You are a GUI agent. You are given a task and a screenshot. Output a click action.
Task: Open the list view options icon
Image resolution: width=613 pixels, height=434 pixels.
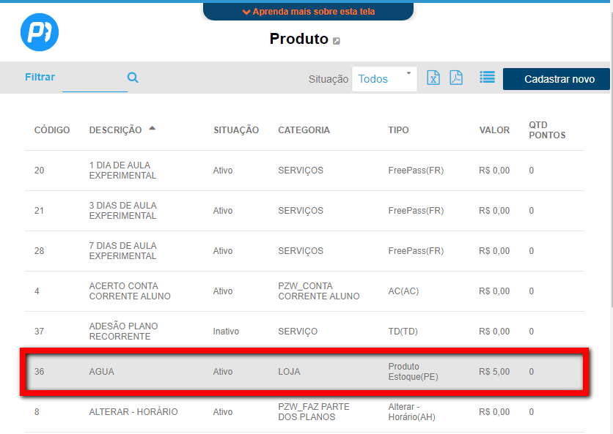pos(487,78)
